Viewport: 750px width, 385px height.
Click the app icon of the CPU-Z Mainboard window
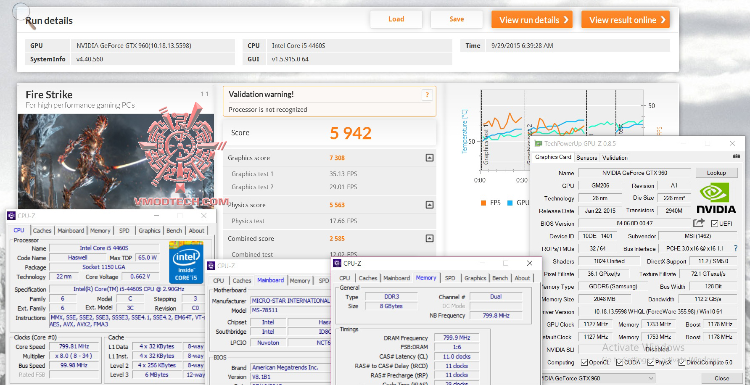coord(211,266)
